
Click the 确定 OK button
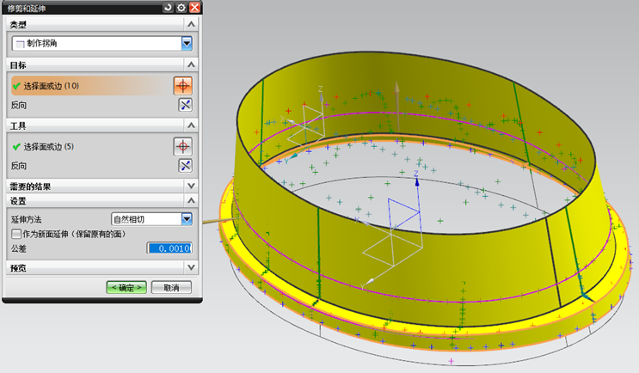pos(126,287)
